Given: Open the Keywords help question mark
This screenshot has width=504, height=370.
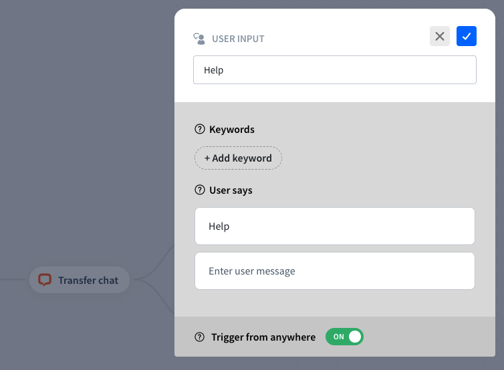Looking at the screenshot, I should pyautogui.click(x=199, y=130).
